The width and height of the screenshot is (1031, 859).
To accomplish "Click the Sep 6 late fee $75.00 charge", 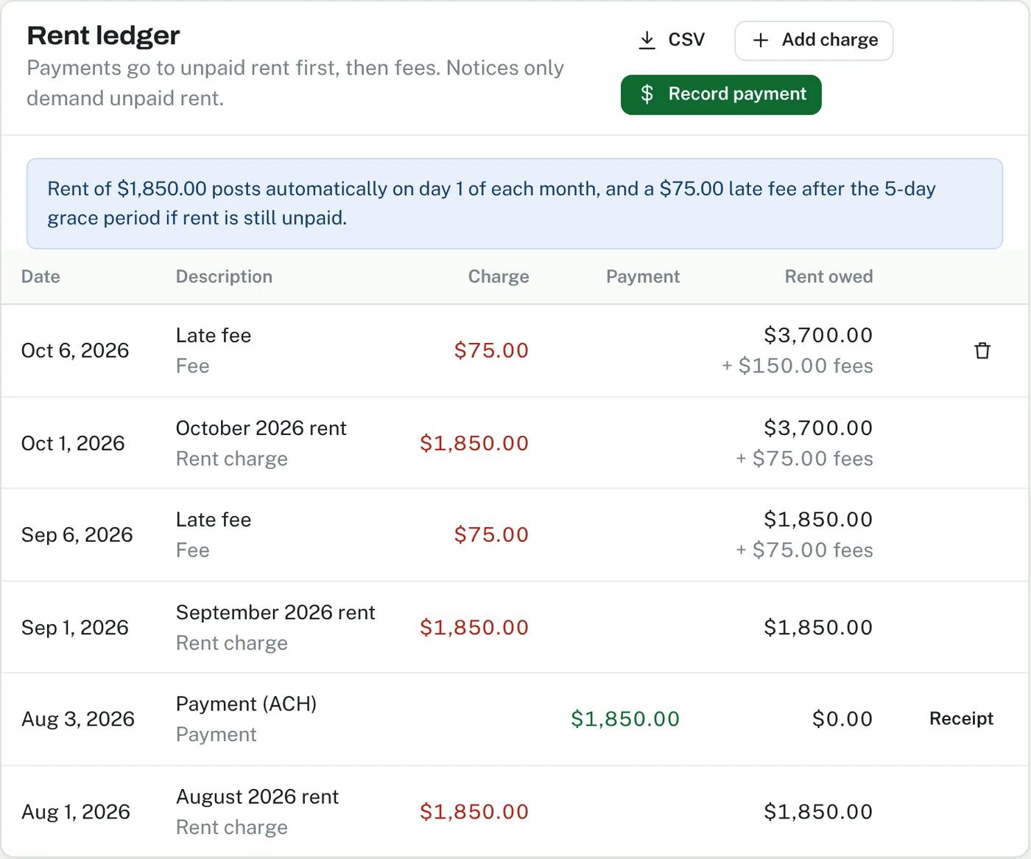I will click(x=491, y=534).
